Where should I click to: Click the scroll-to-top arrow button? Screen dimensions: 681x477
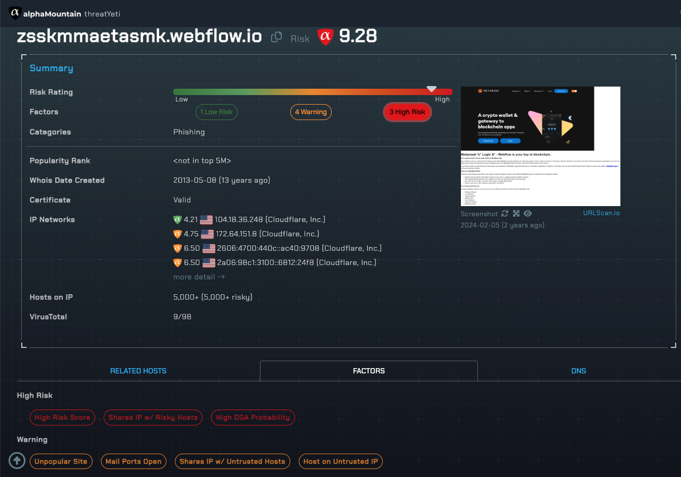pyautogui.click(x=16, y=461)
